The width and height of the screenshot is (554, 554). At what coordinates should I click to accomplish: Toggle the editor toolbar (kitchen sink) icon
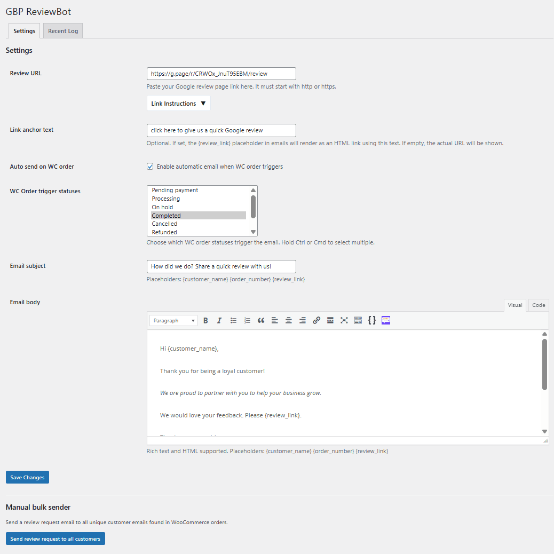tap(358, 320)
